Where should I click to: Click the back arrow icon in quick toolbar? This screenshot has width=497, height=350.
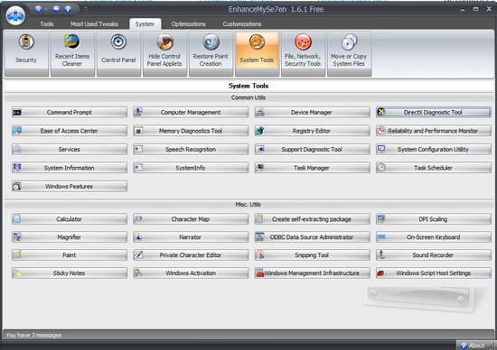[56, 9]
